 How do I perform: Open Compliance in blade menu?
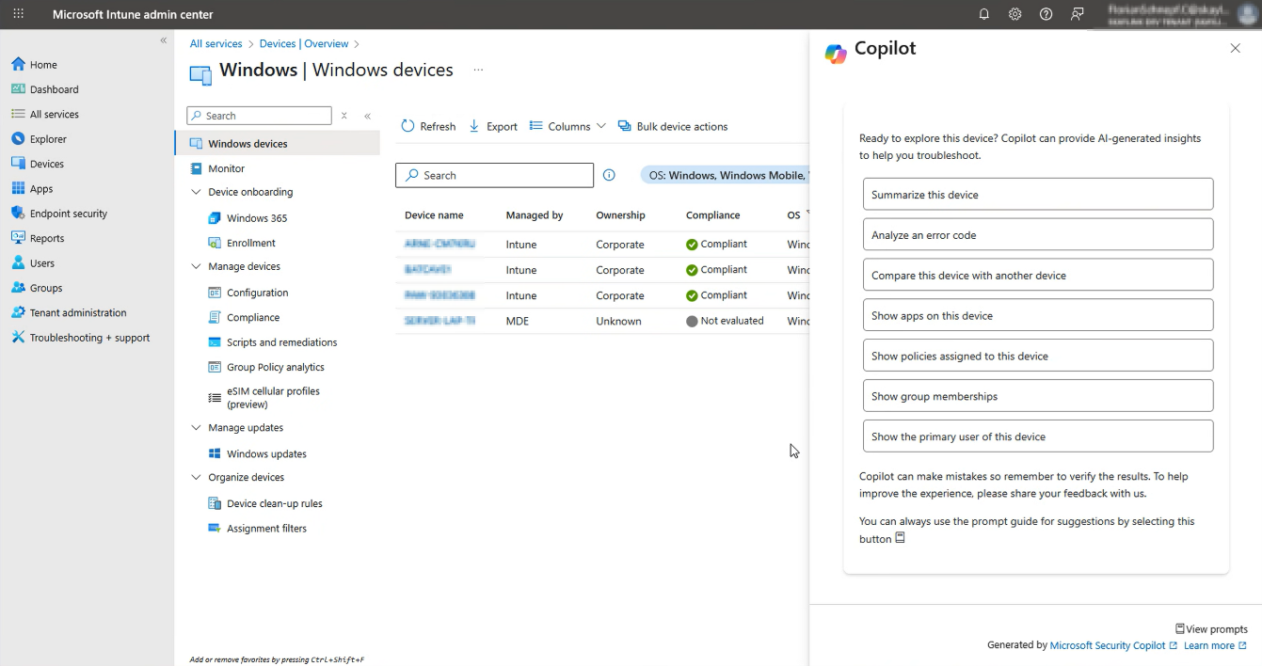tap(253, 318)
